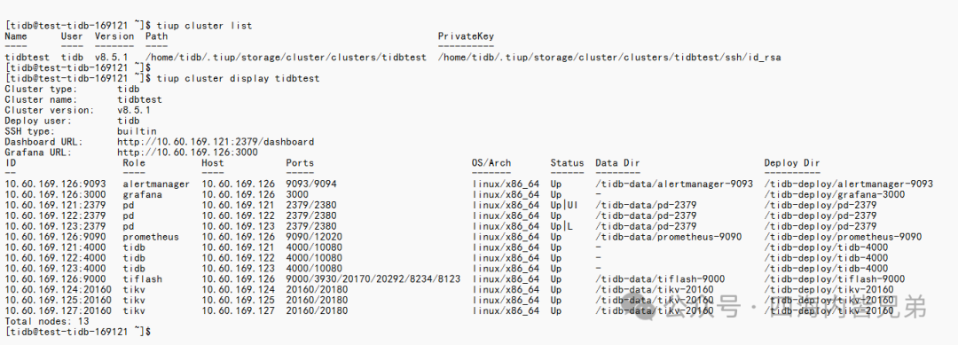This screenshot has height=345, width=958.
Task: Click the 'Cluster type:' label
Action: tap(41, 90)
